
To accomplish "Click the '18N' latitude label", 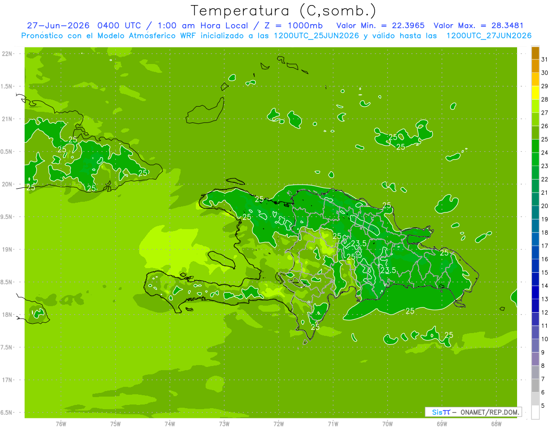I will (7, 314).
